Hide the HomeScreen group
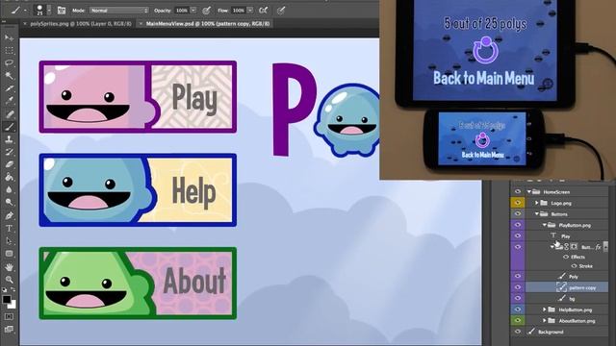The height and width of the screenshot is (346, 616). click(x=518, y=191)
